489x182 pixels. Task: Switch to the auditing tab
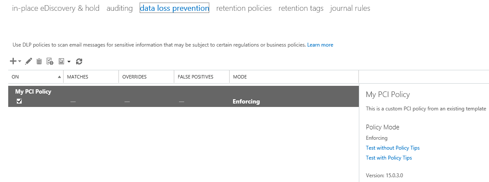119,8
